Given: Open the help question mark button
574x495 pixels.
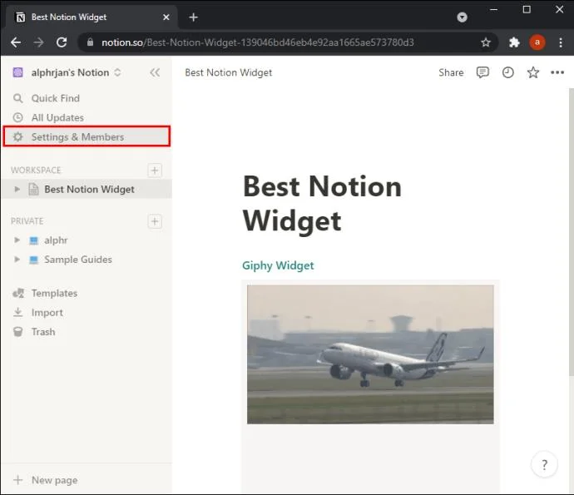Looking at the screenshot, I should pos(544,464).
